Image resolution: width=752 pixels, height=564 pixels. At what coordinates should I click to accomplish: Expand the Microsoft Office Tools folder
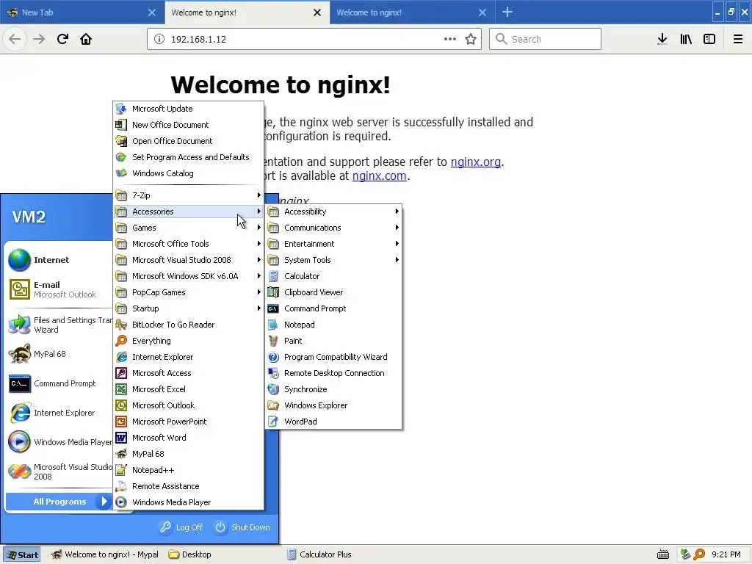[189, 244]
